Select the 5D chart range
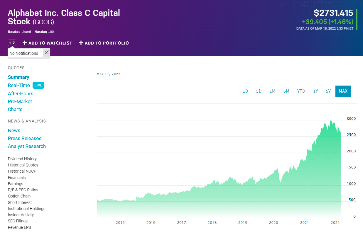Screen dimensions: 363x235 [x=259, y=91]
